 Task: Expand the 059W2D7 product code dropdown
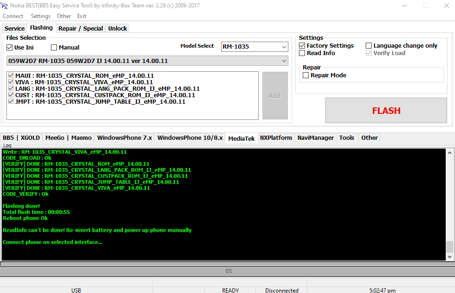[147, 61]
